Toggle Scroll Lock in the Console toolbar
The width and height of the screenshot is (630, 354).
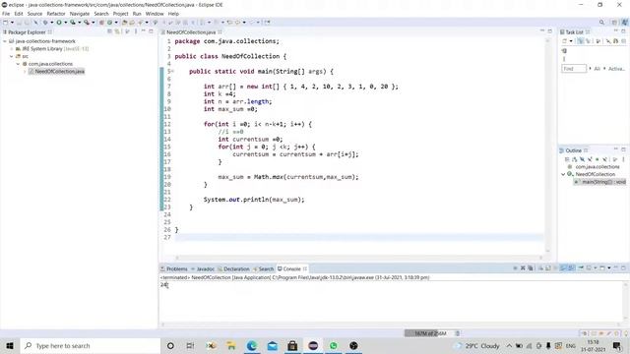(x=548, y=267)
